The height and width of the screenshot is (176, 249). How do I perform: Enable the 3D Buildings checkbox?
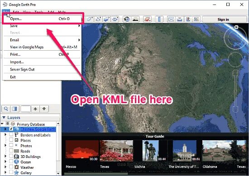(x=11, y=156)
